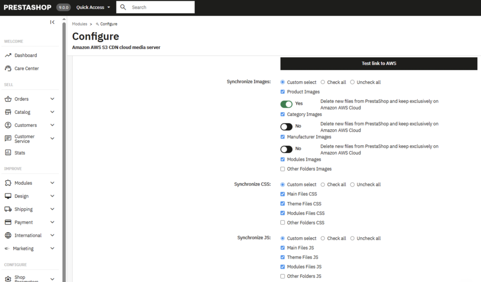Select Check all for Synchronize CSS
This screenshot has height=282, width=481.
click(x=323, y=184)
